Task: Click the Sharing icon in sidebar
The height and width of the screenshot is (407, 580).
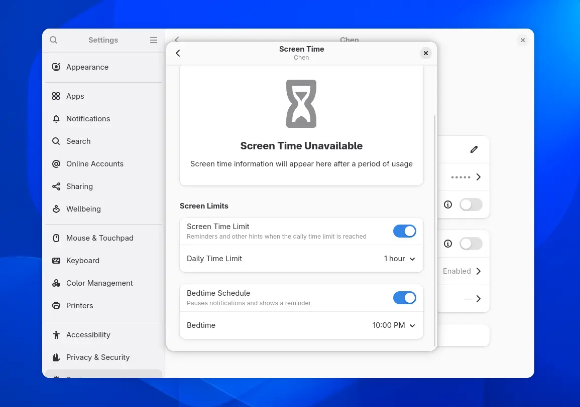Action: coord(56,186)
